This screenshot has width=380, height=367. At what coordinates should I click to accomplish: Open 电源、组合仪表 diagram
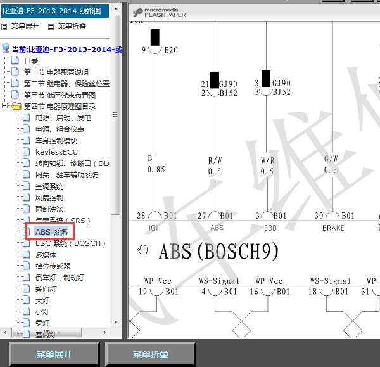(x=60, y=129)
